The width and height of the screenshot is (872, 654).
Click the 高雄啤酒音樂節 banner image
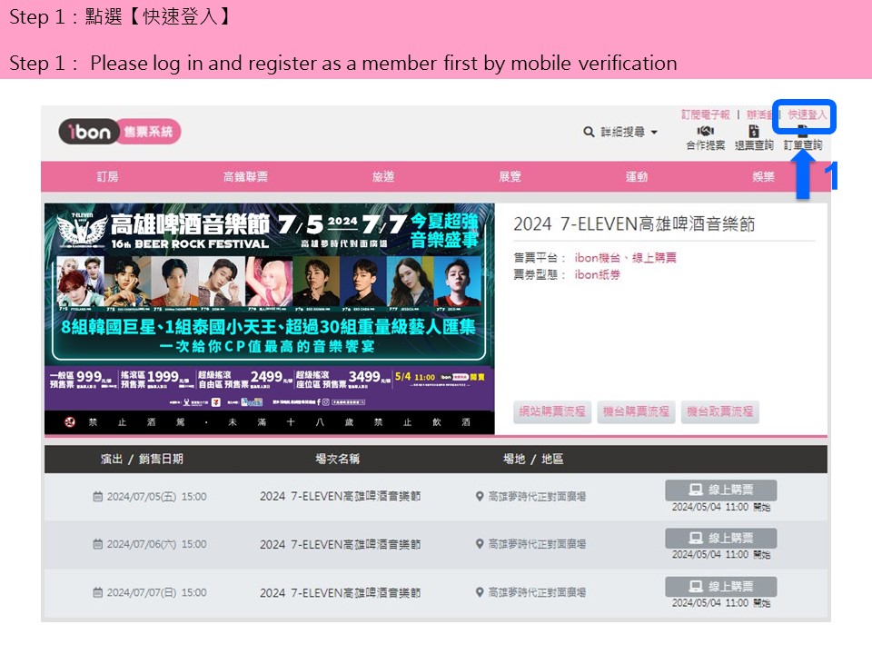point(269,319)
